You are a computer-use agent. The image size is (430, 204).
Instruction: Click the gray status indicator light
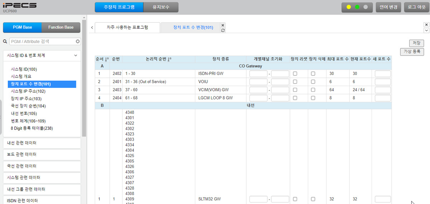[x=365, y=7]
